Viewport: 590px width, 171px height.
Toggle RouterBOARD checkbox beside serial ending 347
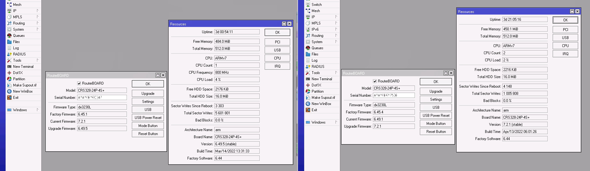79,83
